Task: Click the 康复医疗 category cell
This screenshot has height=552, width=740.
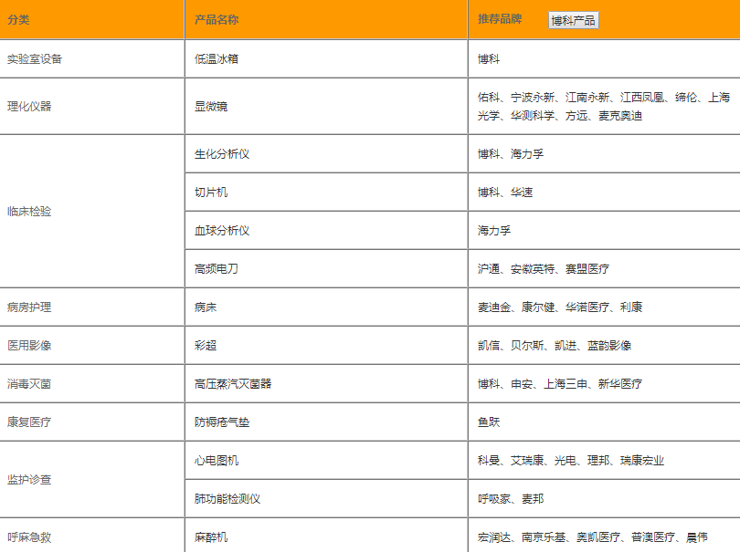Action: 92,422
